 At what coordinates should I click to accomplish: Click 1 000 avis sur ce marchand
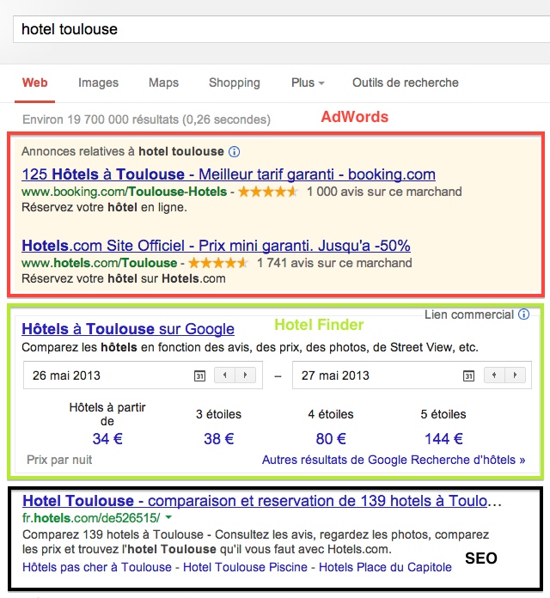point(384,192)
